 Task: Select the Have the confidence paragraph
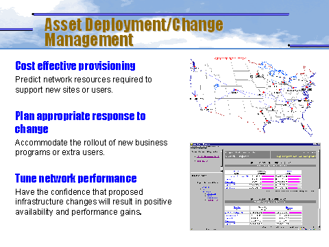(x=93, y=202)
